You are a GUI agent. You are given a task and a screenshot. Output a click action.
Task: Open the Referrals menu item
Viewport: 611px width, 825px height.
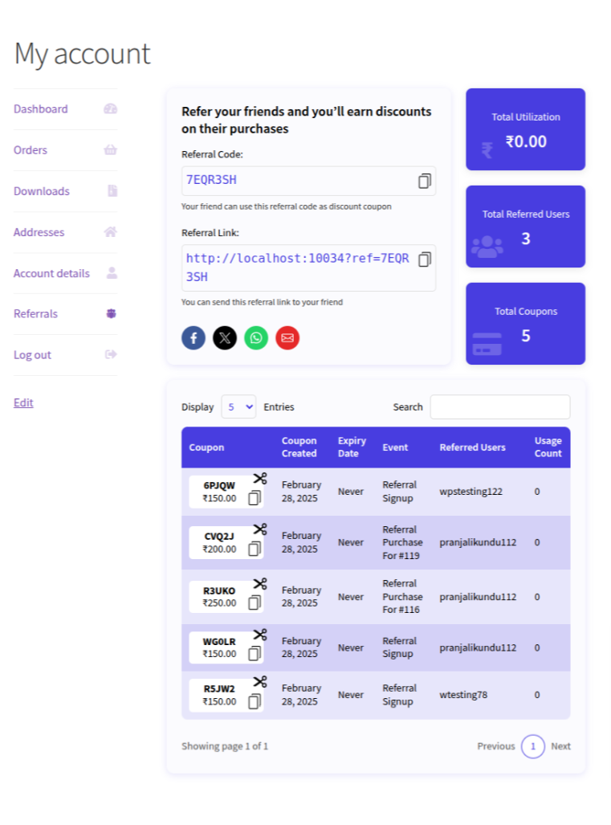(36, 314)
